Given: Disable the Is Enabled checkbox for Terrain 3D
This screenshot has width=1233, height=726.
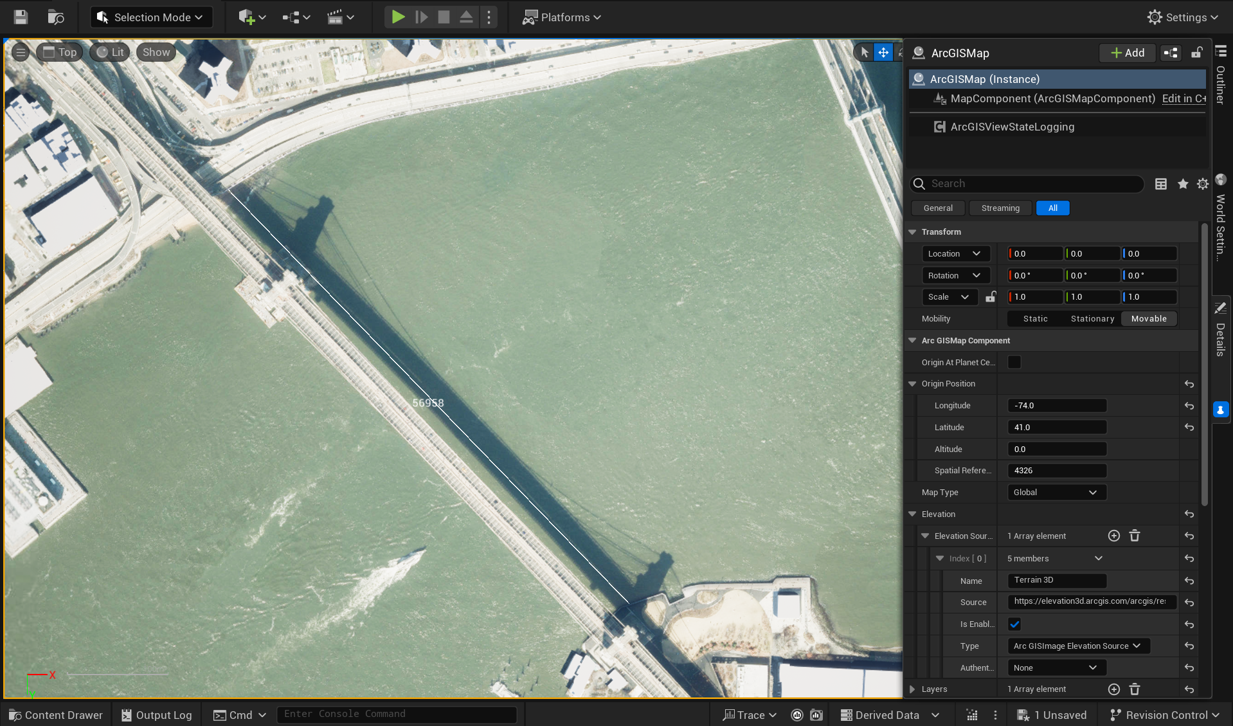Looking at the screenshot, I should [x=1014, y=624].
